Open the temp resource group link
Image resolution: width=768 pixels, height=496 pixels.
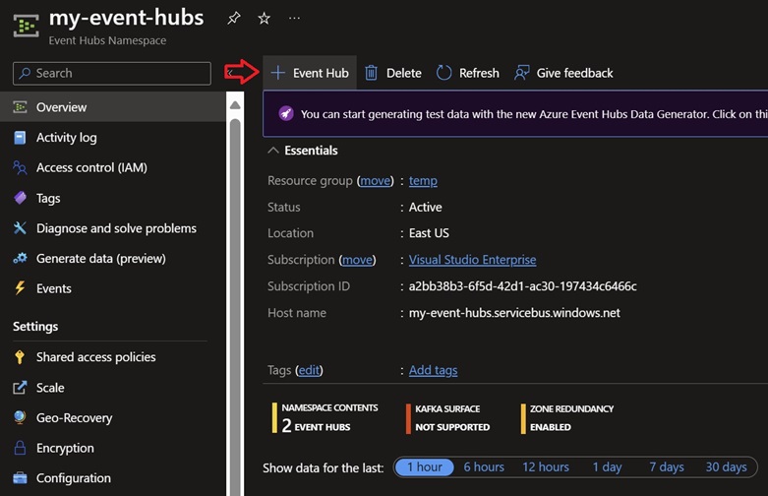(x=423, y=181)
